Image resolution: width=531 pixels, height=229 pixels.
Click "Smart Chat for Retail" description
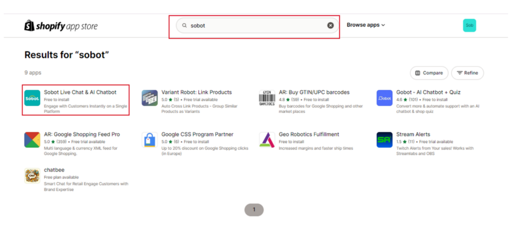point(86,187)
